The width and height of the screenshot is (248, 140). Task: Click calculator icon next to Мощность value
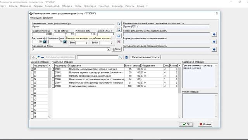65,42
